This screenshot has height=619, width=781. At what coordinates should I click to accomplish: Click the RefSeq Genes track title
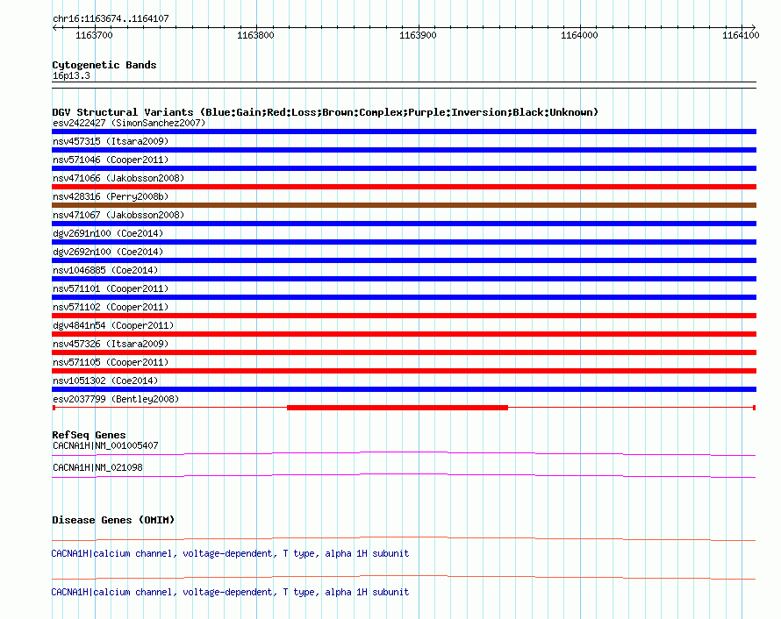[89, 435]
